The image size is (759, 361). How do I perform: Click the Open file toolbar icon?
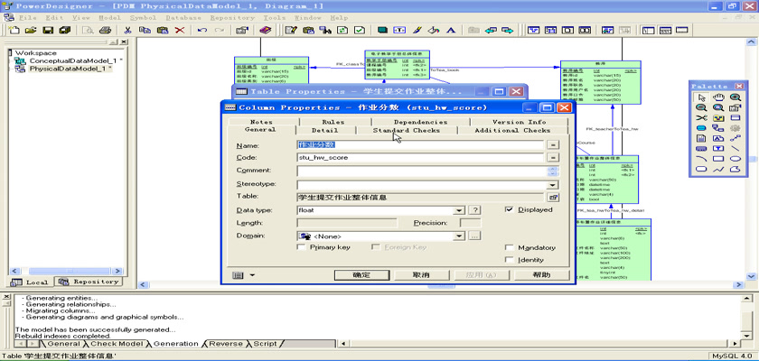click(31, 30)
